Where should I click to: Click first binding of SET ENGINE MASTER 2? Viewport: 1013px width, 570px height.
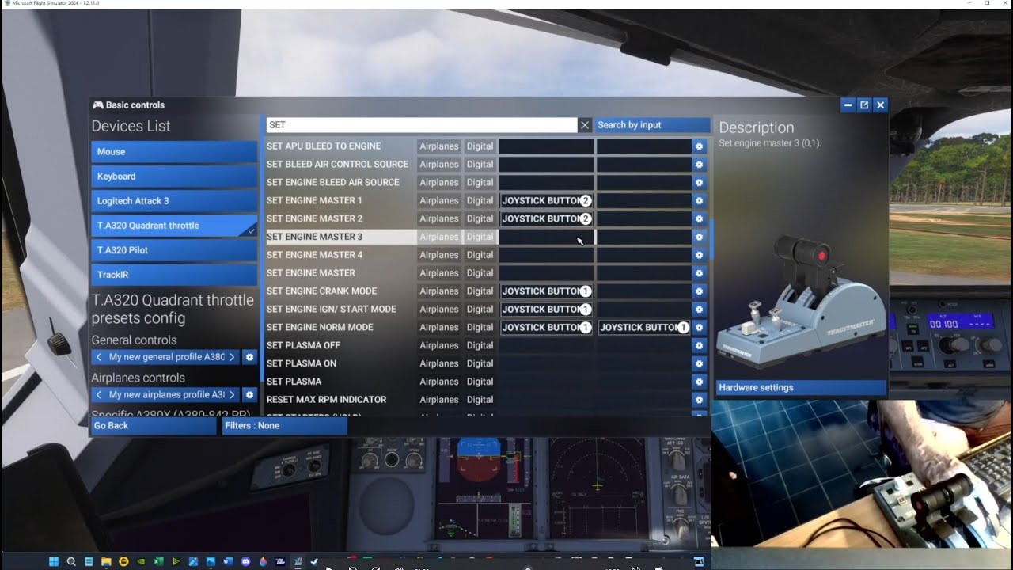[x=546, y=219]
